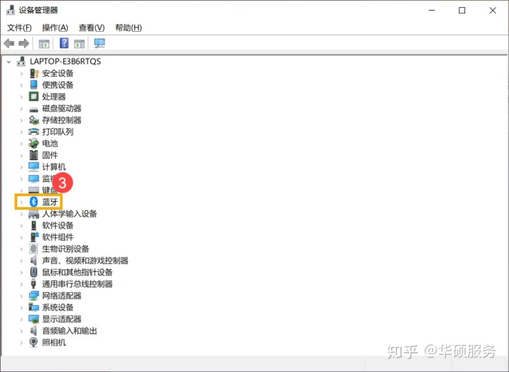Open the 查看(V) menu
This screenshot has height=372, width=509.
click(x=91, y=28)
